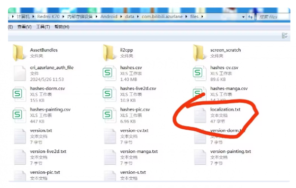Select the localization.txt document icon
The image size is (296, 188).
point(200,115)
